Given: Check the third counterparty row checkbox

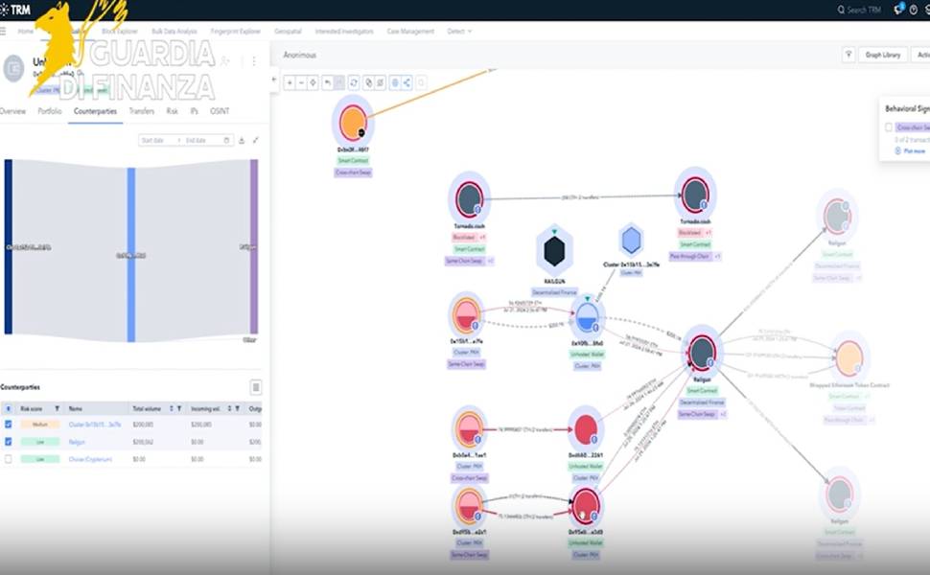Looking at the screenshot, I should pos(9,459).
